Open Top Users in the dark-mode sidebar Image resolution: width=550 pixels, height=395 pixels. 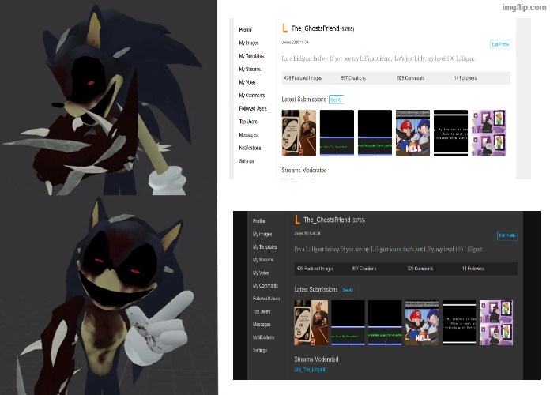[x=262, y=311]
